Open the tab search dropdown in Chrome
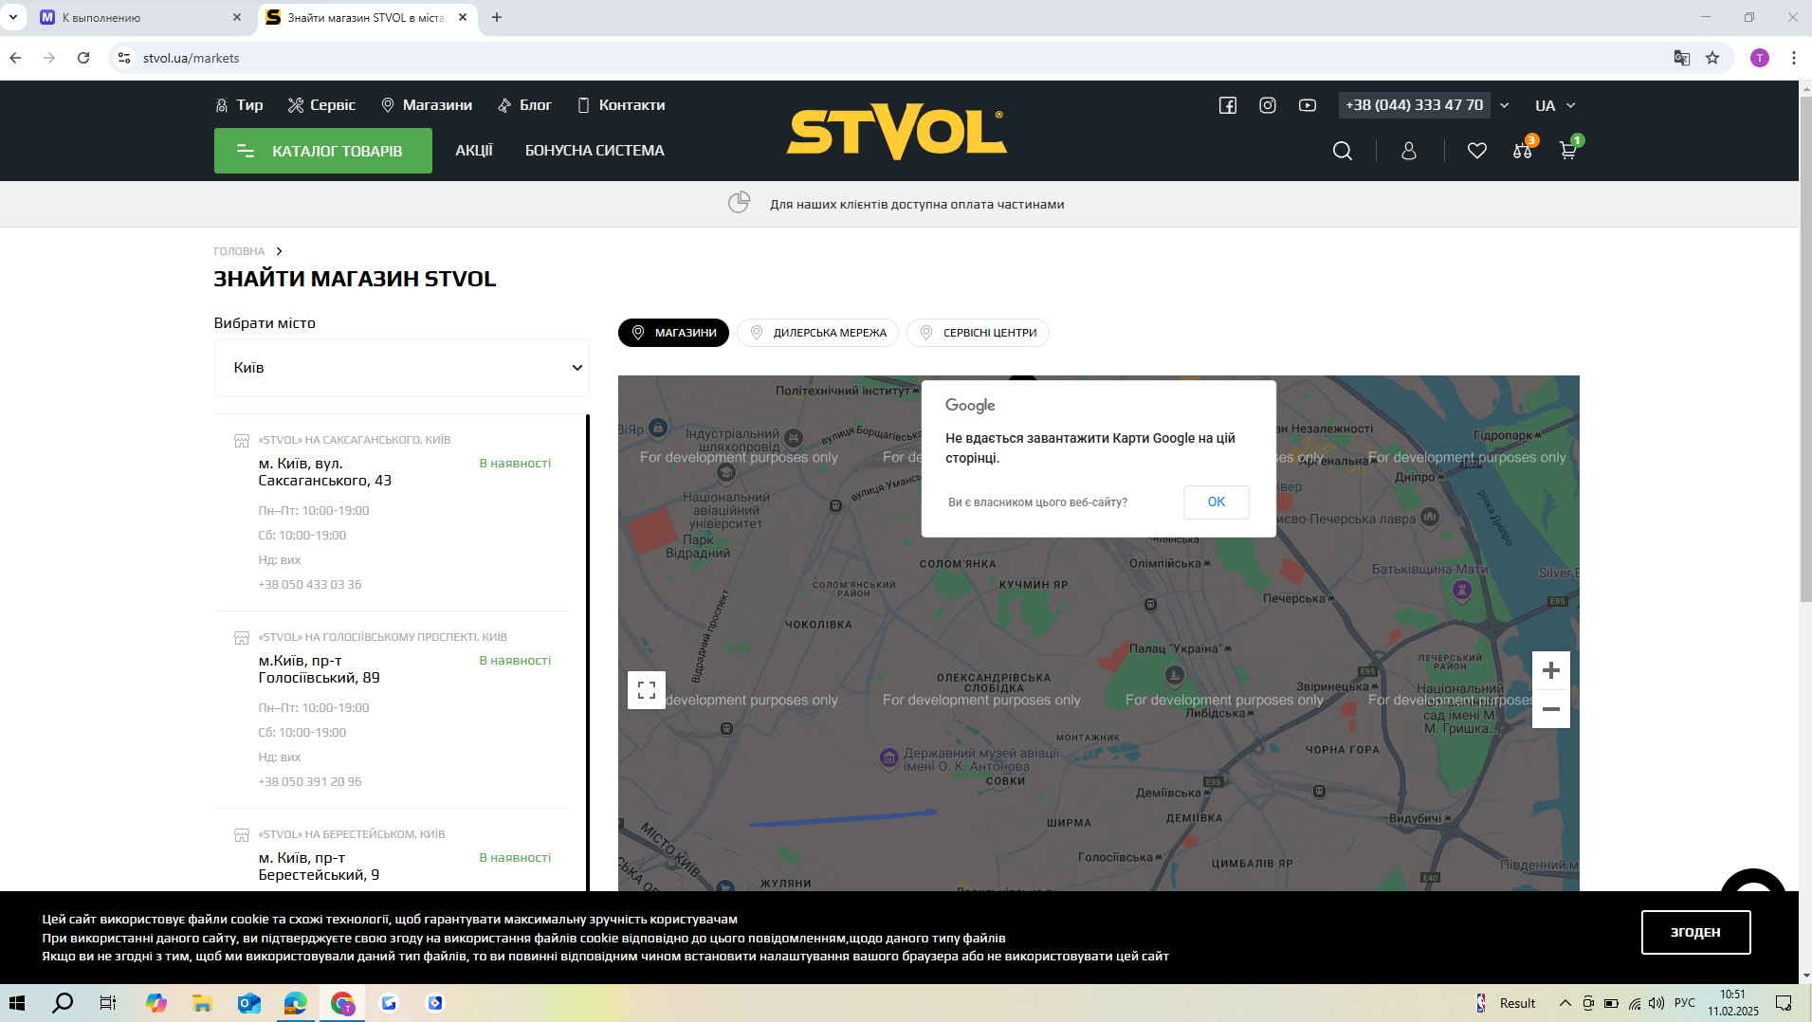The height and width of the screenshot is (1022, 1812). tap(13, 17)
